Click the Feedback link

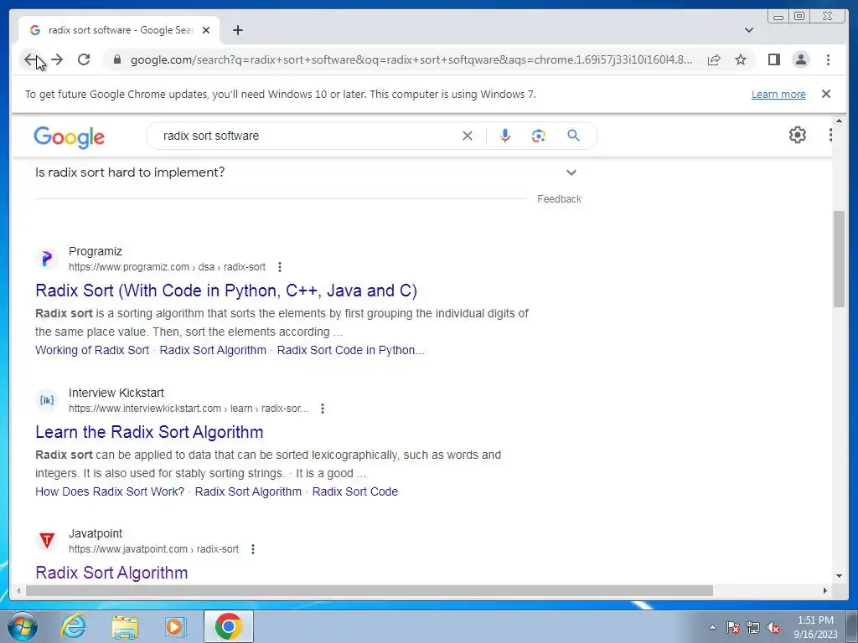(x=559, y=199)
